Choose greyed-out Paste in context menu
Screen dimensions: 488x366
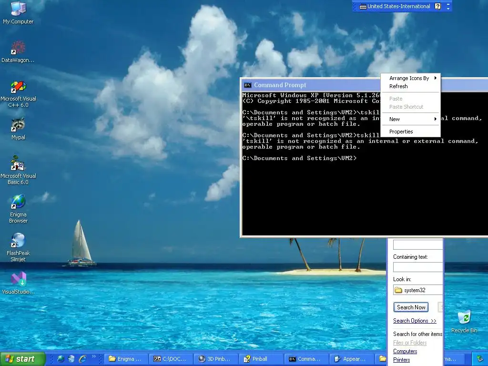click(x=410, y=99)
